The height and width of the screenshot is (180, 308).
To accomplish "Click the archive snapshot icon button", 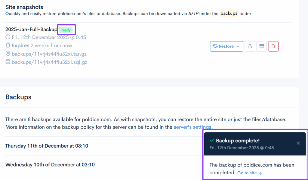I will (x=262, y=46).
